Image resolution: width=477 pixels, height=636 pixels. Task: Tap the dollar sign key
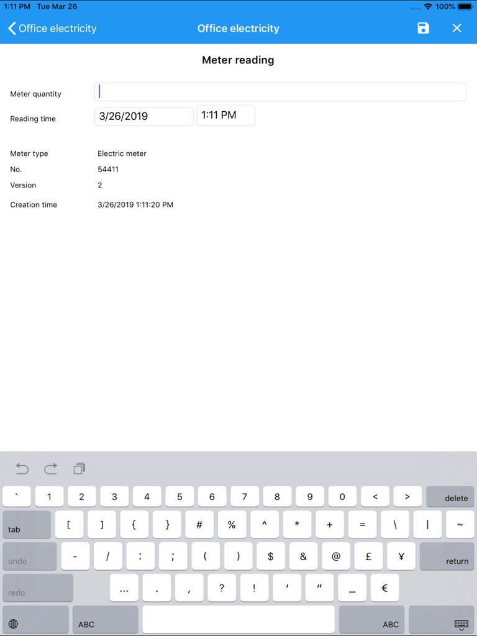[x=271, y=556]
